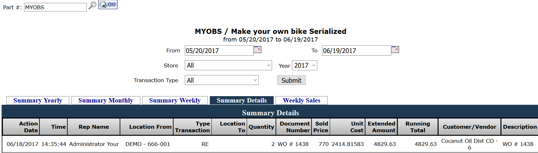
Task: Focus the To date text field
Action: click(356, 50)
